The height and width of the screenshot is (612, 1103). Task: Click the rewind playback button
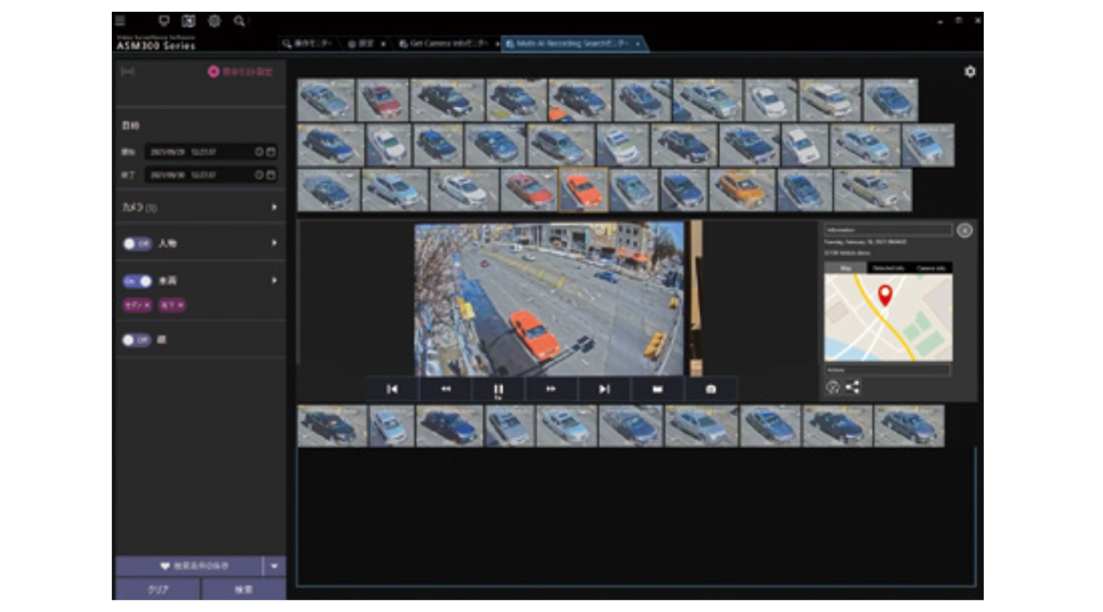446,389
